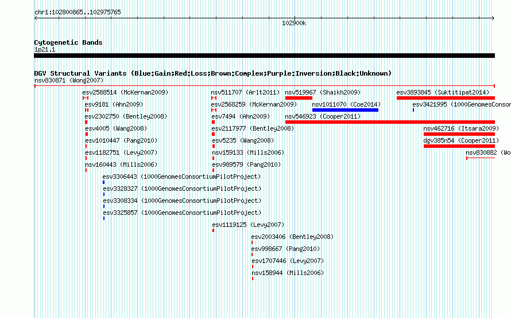Open nsv159133 (Mills2006) entry

pos(249,152)
